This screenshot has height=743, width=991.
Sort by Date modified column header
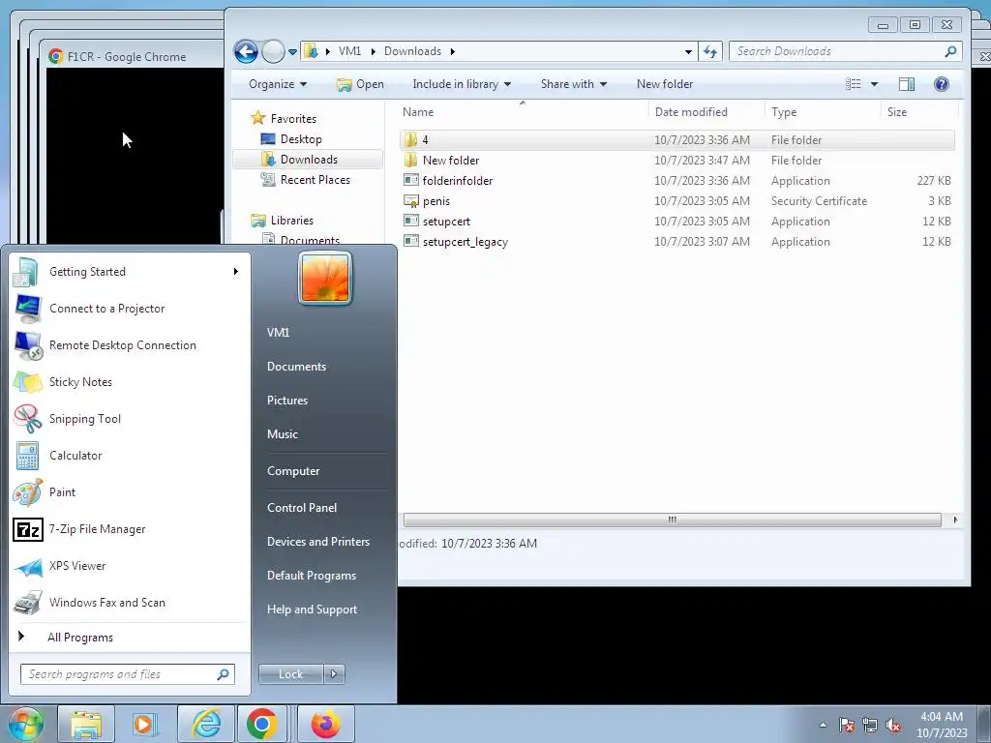point(691,112)
